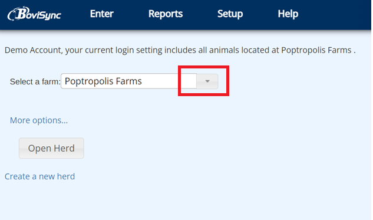
Task: Open the Help menu
Action: click(288, 14)
